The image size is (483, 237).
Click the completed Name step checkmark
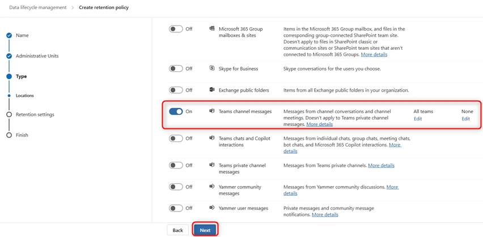(9, 35)
